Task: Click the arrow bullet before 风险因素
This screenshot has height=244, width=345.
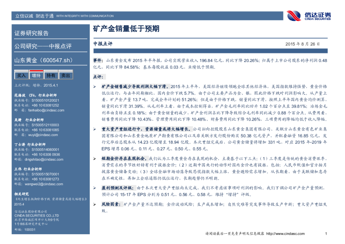Action: 95,204
